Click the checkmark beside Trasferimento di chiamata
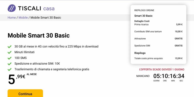Image resolution: width=194 pixels, height=97 pixels. 10,69
